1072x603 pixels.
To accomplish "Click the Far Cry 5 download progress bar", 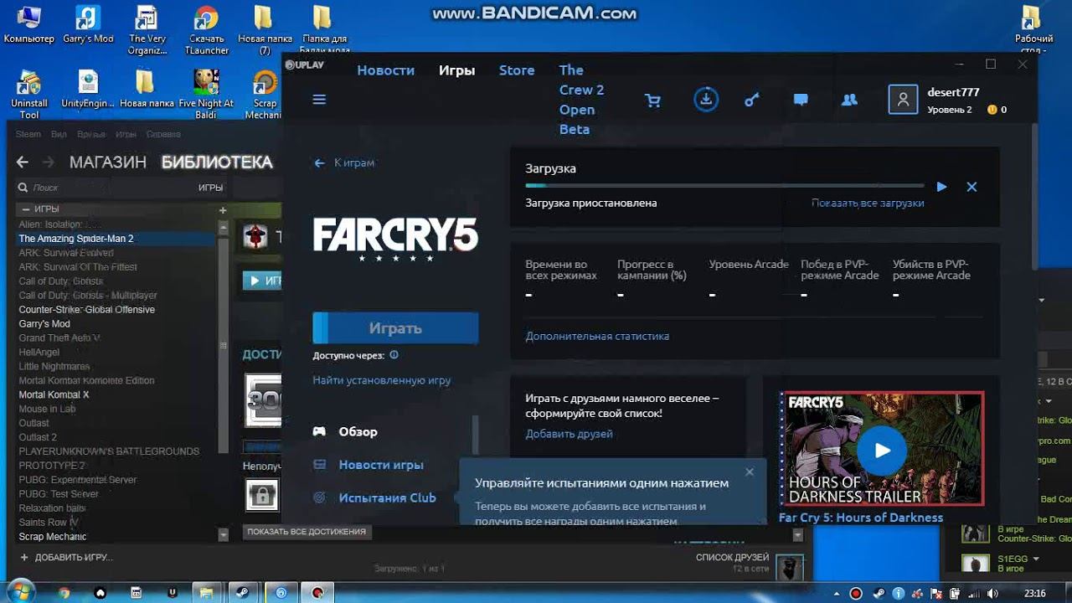I will click(x=725, y=185).
